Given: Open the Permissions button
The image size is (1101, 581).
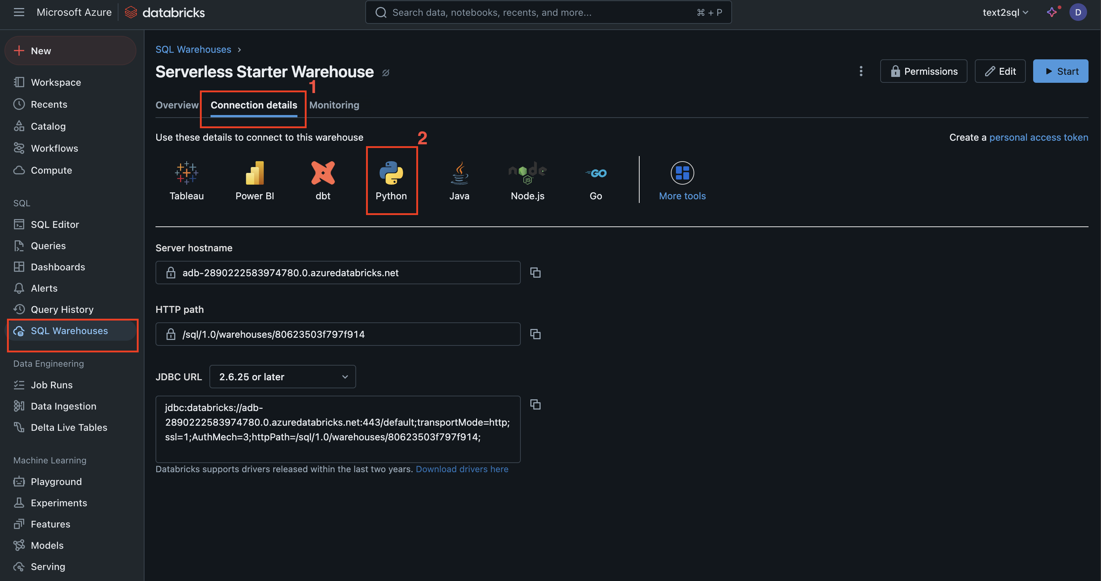Looking at the screenshot, I should pos(923,71).
